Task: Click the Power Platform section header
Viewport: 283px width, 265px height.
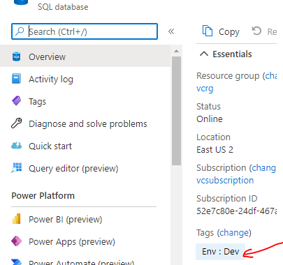Action: click(43, 196)
